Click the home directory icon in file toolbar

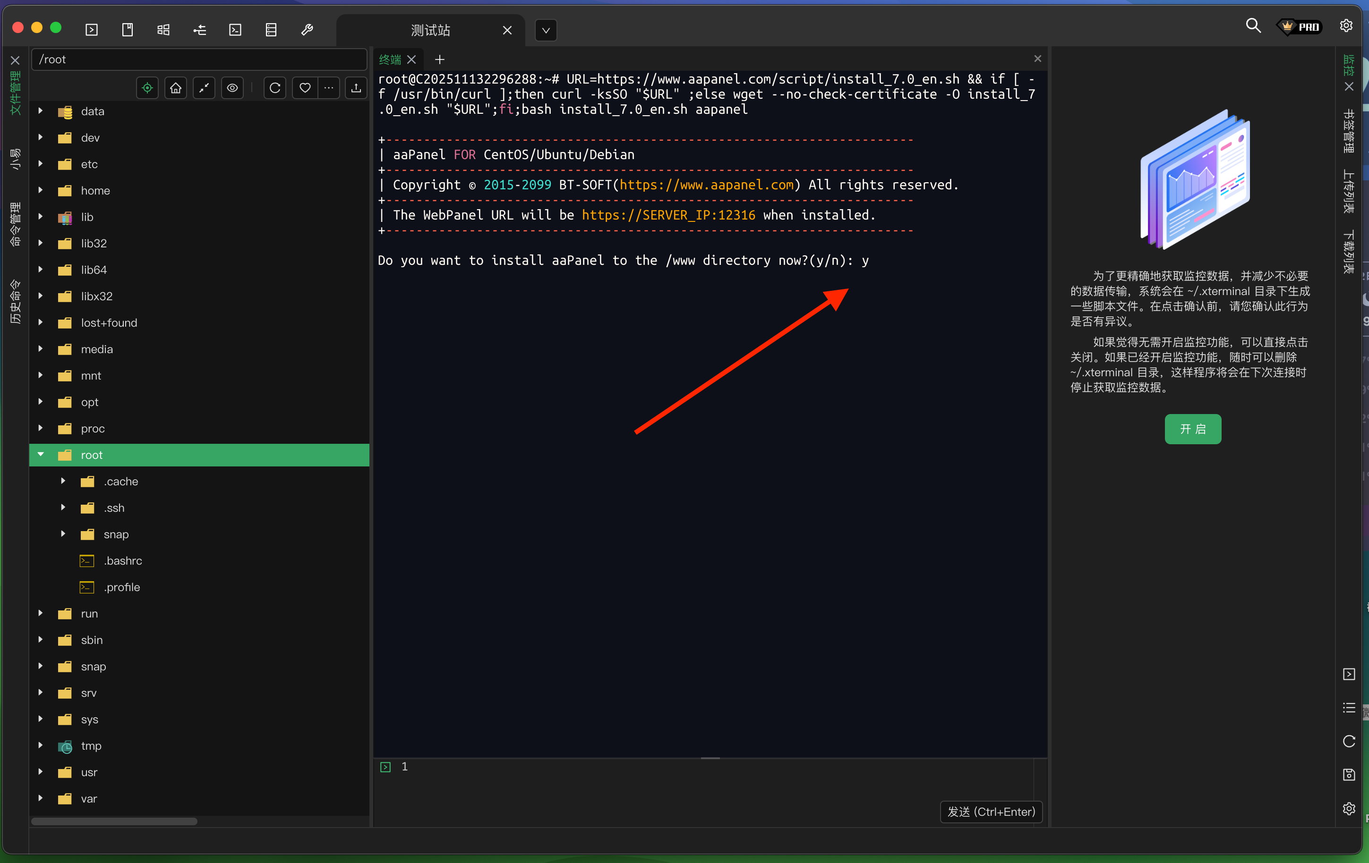pyautogui.click(x=176, y=88)
